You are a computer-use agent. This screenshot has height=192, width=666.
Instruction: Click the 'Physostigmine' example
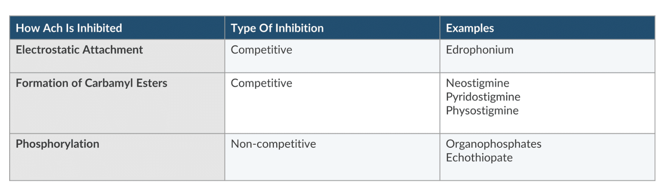pos(482,110)
